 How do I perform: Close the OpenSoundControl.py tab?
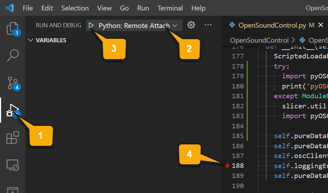coord(321,25)
